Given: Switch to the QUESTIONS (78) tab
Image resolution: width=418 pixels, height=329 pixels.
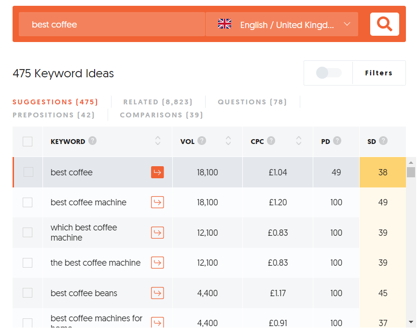Looking at the screenshot, I should 252,102.
